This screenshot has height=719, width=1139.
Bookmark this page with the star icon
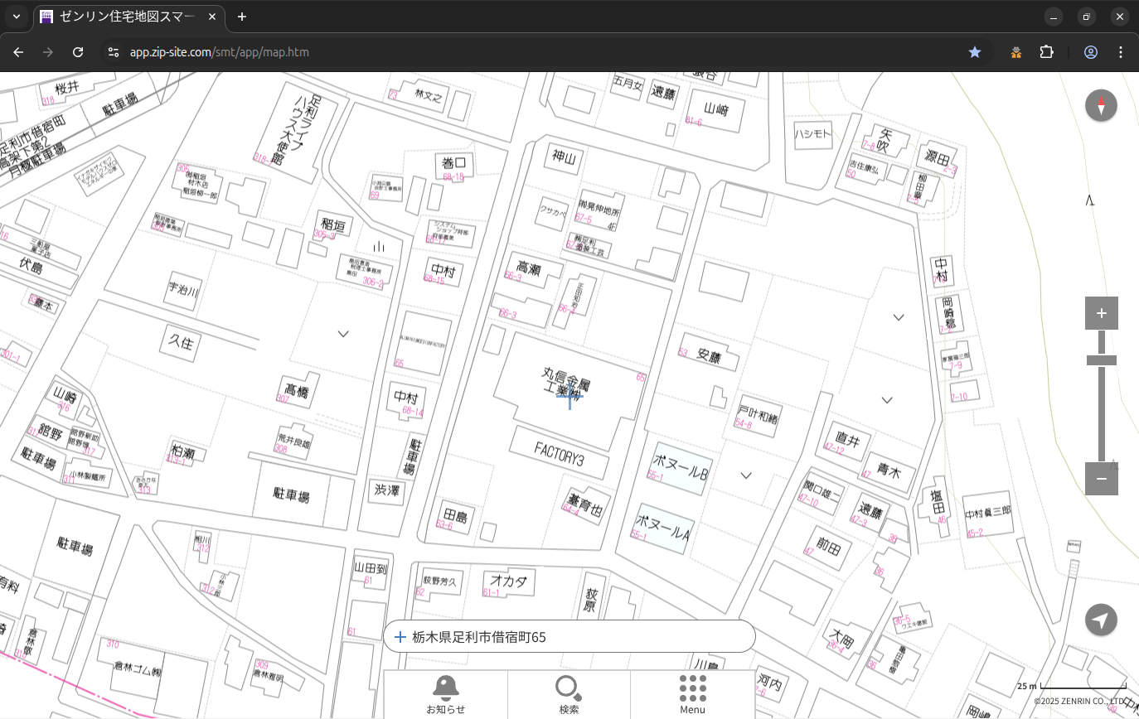975,52
